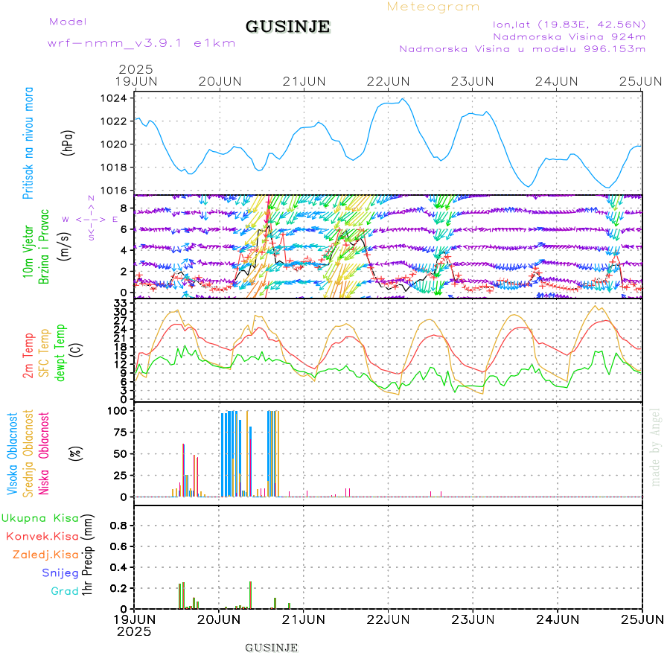Click the (m/s) unit label
Screen dimensions: 670x670
click(x=64, y=246)
